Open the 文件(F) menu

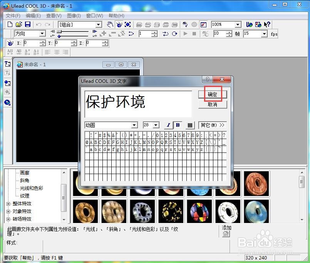(x=13, y=16)
